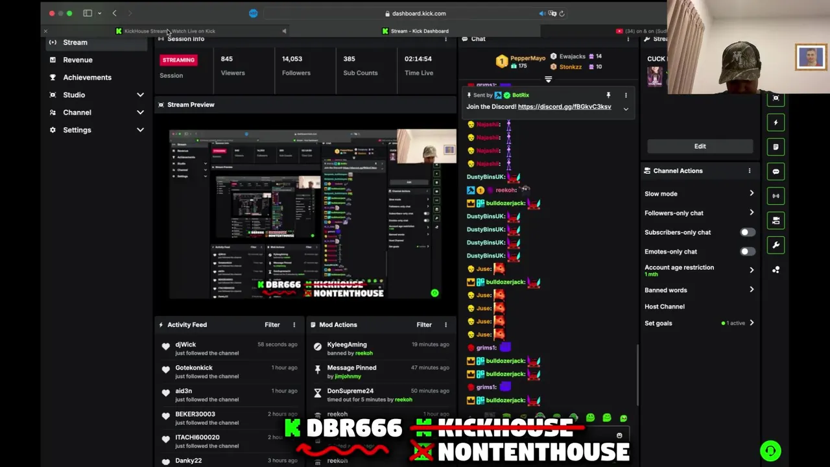This screenshot has height=467, width=830.
Task: Open the Revenue sidebar item
Action: 97,60
